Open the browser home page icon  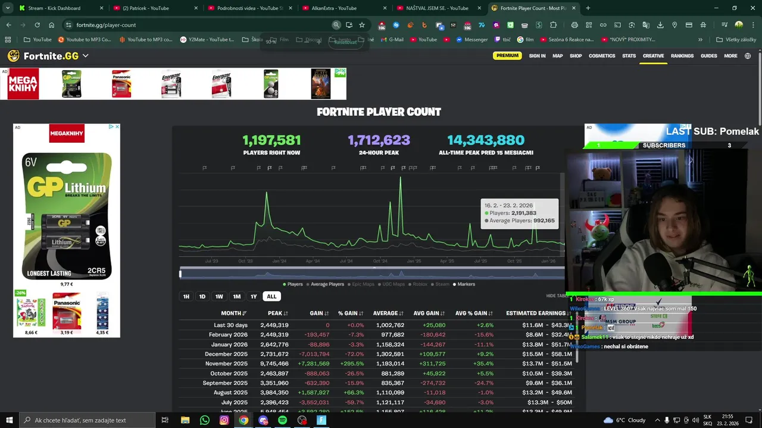51,25
